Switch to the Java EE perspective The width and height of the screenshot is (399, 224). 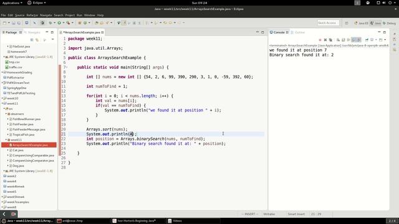pos(362,23)
